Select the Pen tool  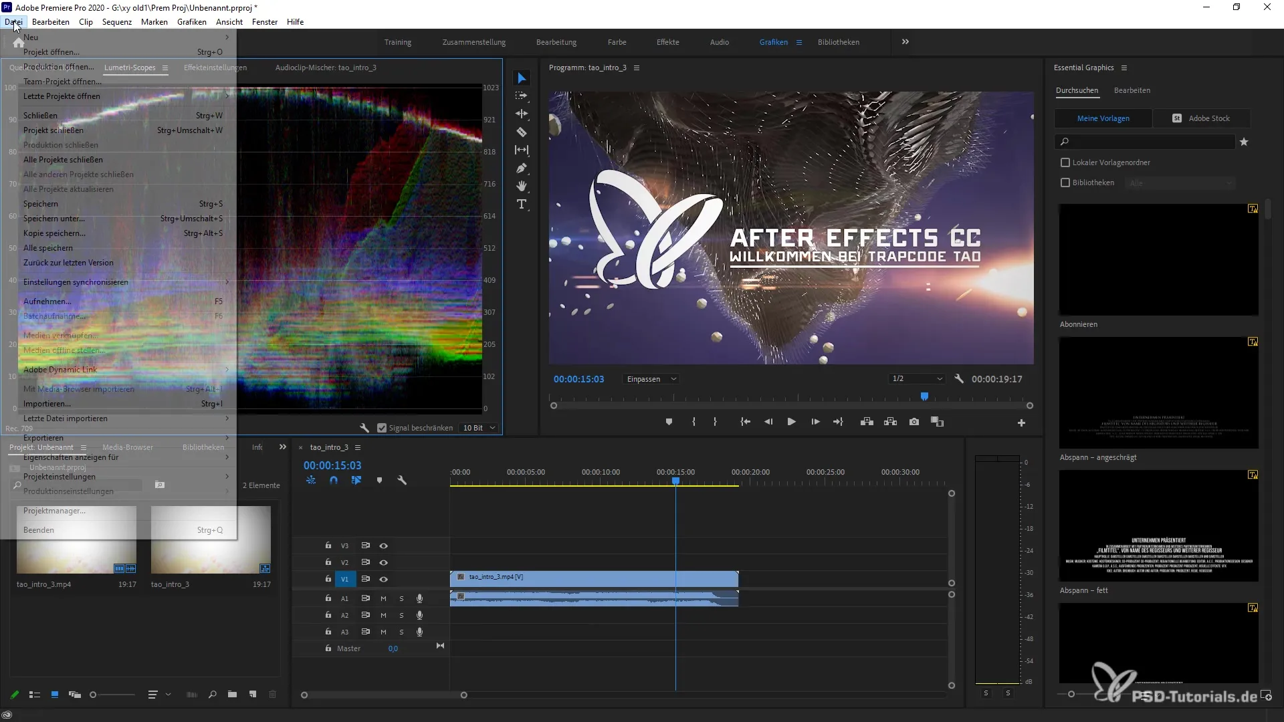[522, 168]
